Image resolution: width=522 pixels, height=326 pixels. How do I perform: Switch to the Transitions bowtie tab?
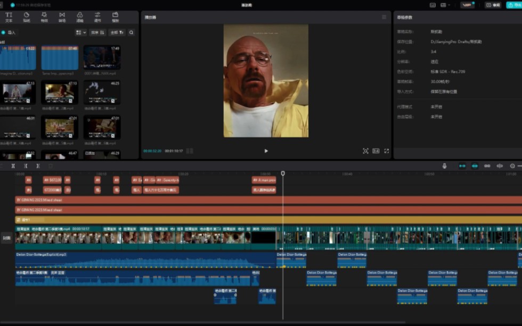[x=62, y=17]
